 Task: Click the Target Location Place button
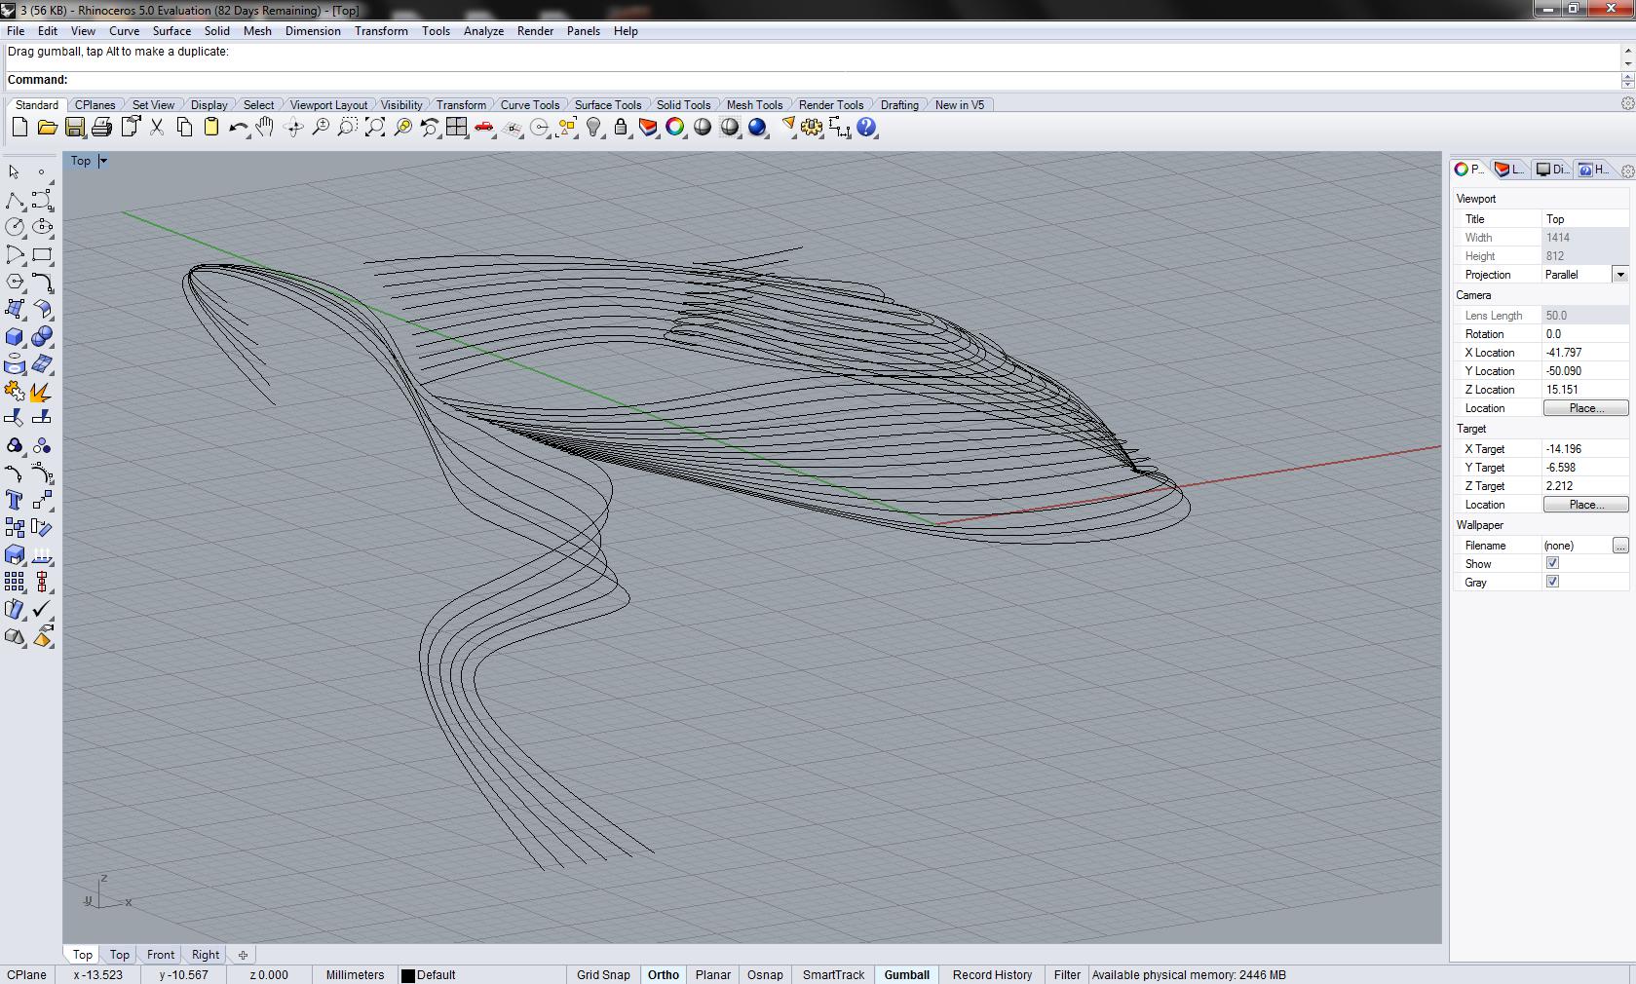[x=1585, y=505]
